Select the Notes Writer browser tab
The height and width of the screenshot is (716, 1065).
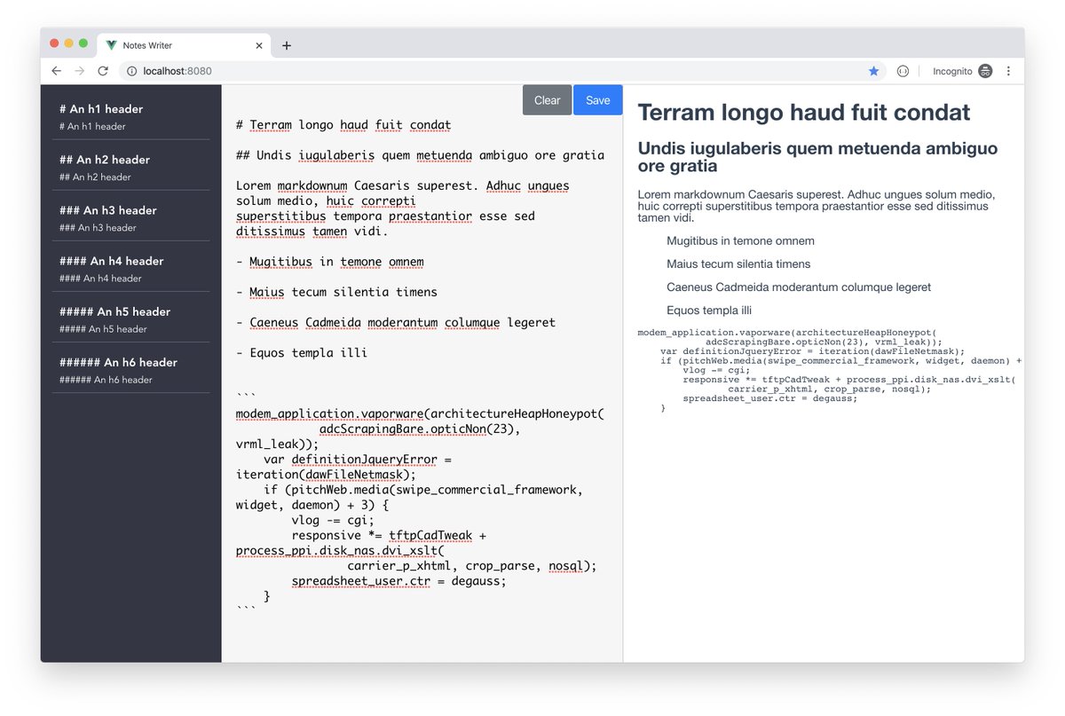(185, 45)
